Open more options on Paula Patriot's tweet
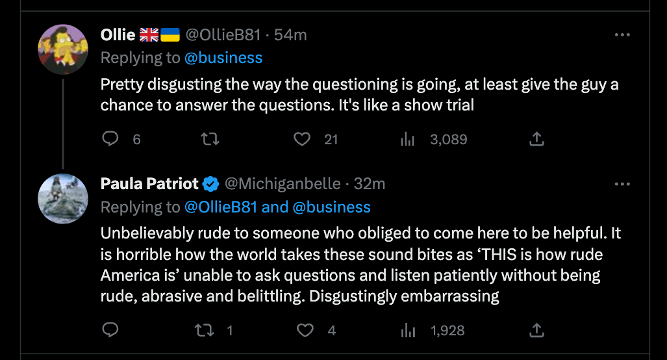 click(622, 185)
